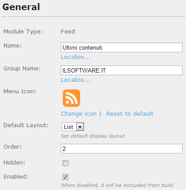Select the List value in layout combo box

coord(69,127)
